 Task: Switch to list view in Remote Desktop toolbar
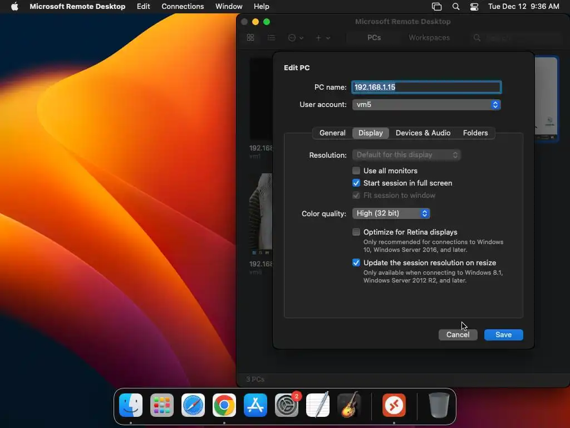pos(271,37)
